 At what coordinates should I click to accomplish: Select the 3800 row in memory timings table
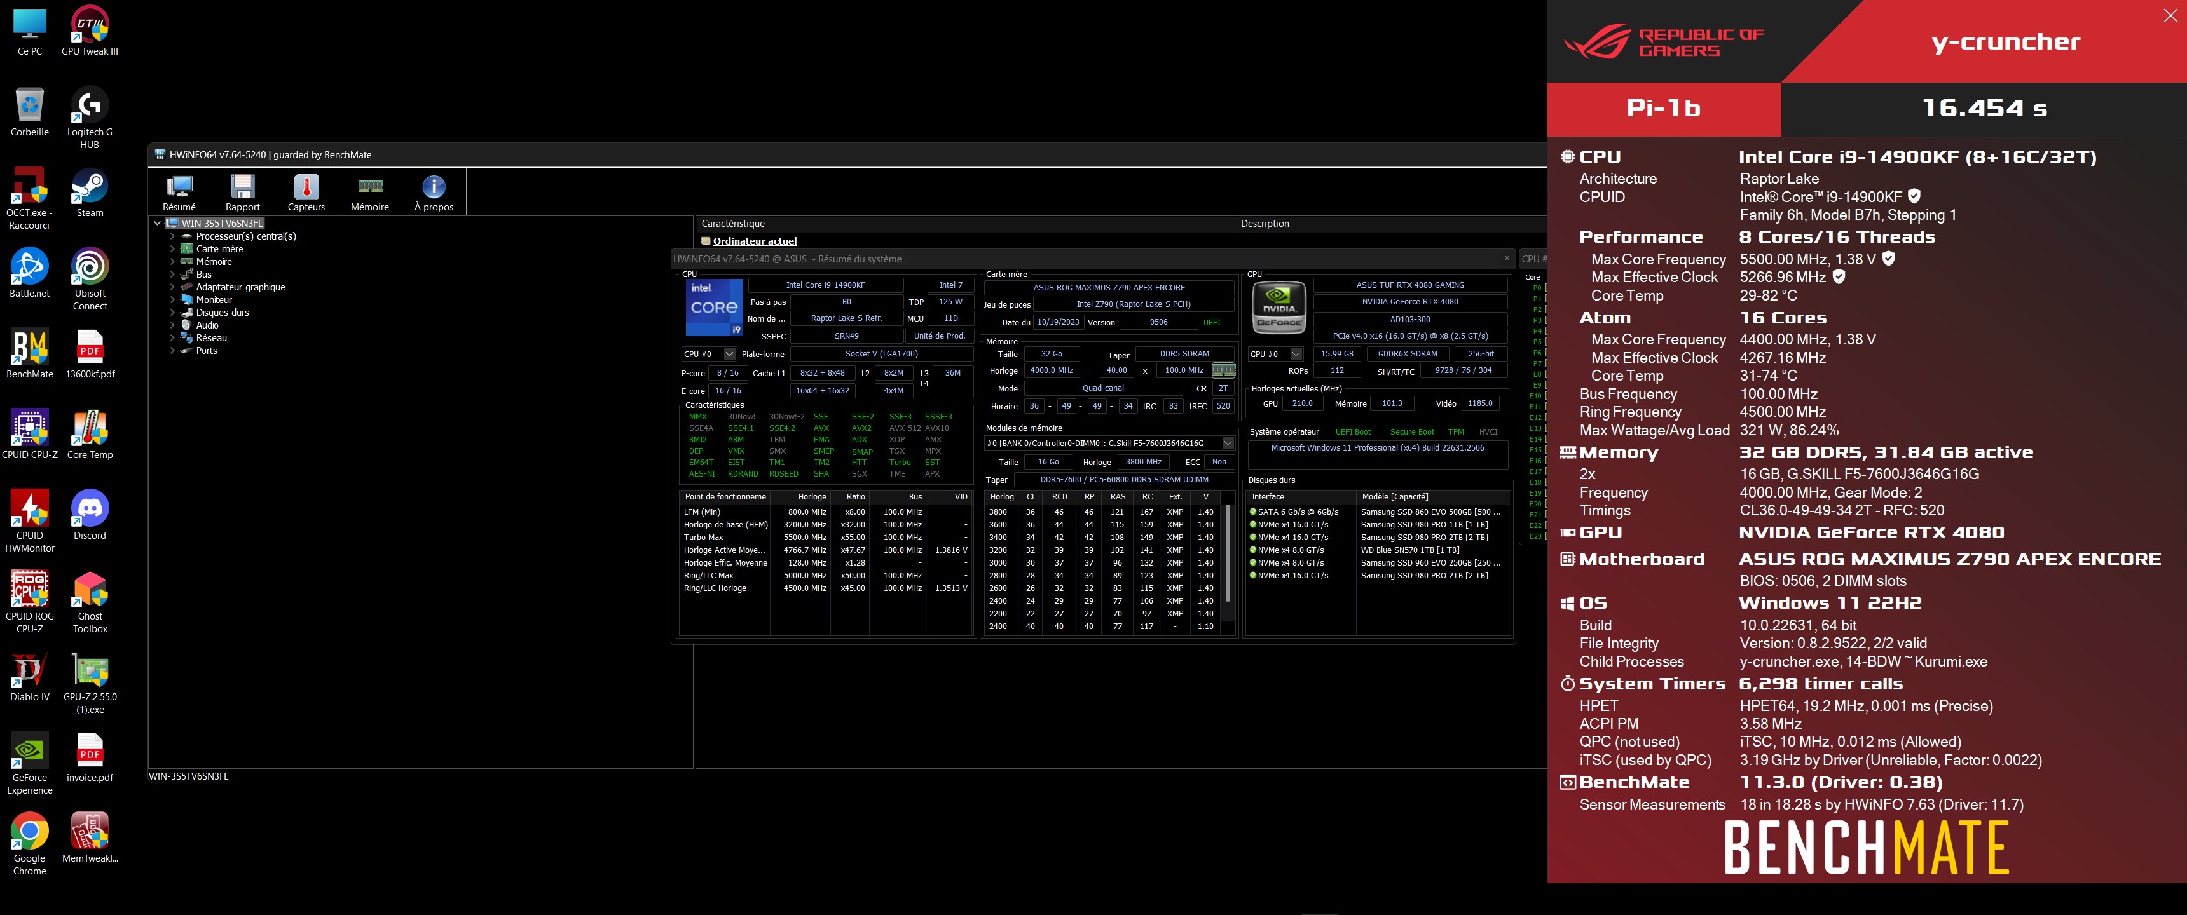[x=1104, y=512]
